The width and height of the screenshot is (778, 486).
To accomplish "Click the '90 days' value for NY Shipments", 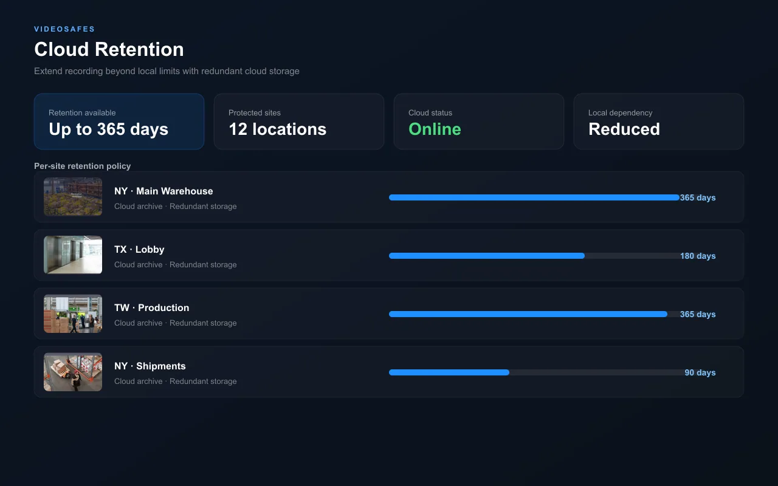I will pyautogui.click(x=700, y=372).
